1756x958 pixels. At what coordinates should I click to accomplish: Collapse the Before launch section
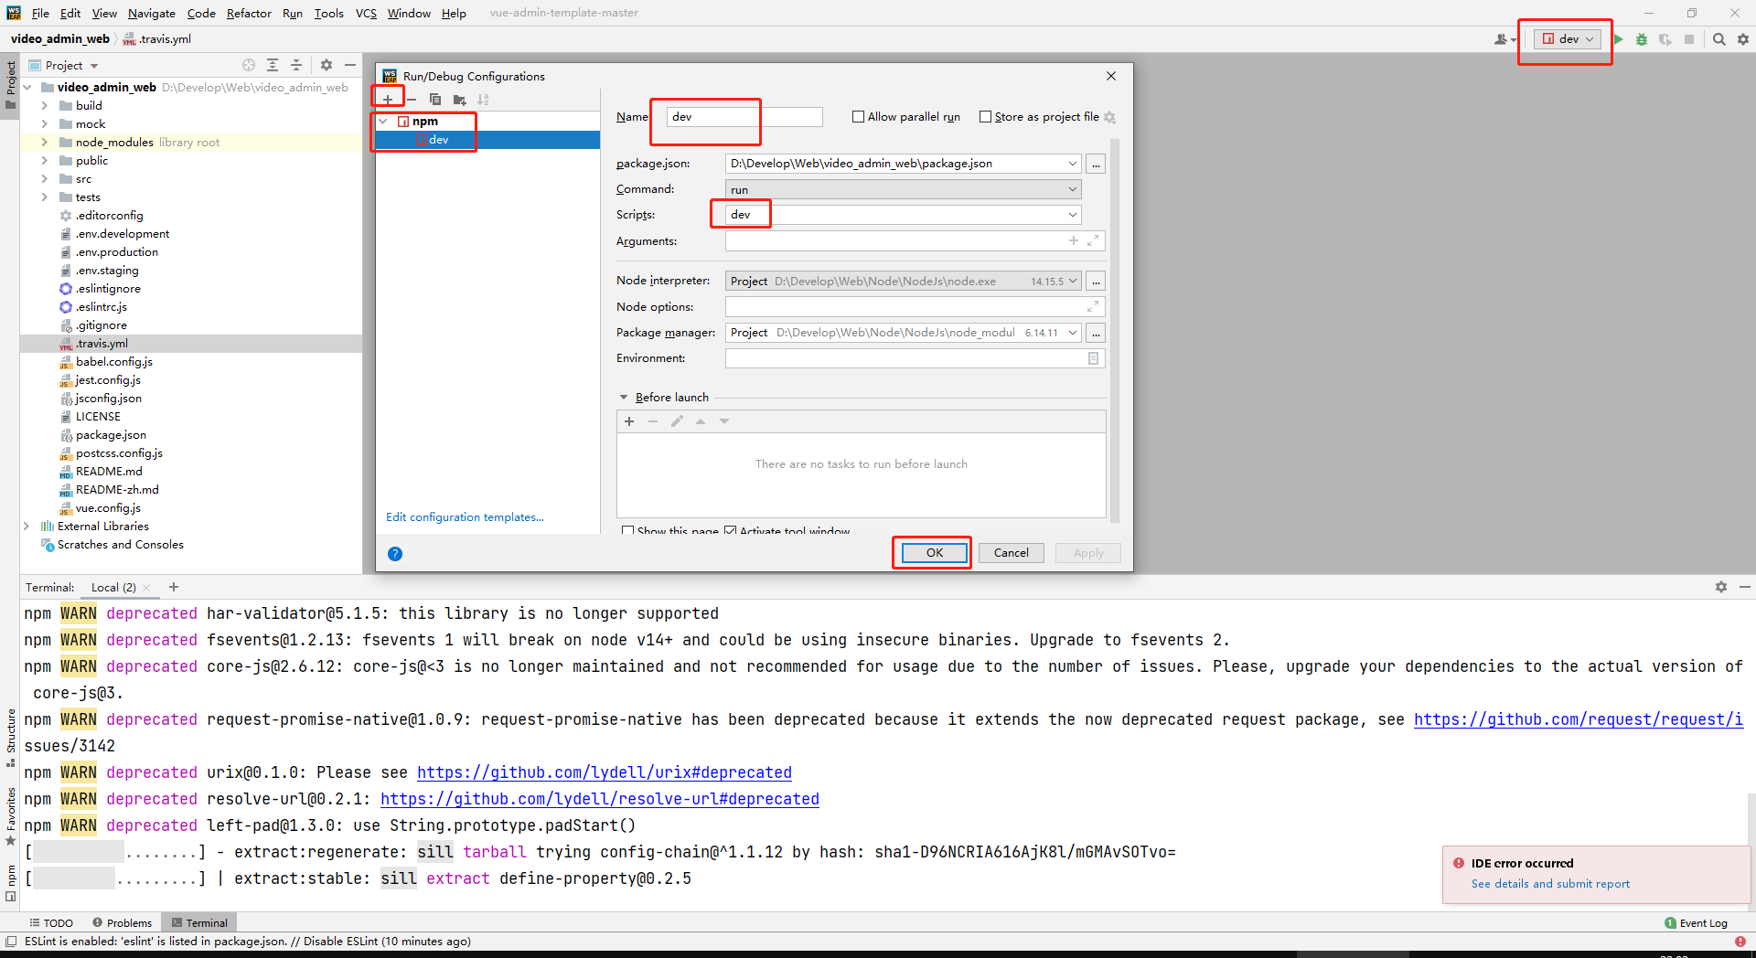(624, 398)
